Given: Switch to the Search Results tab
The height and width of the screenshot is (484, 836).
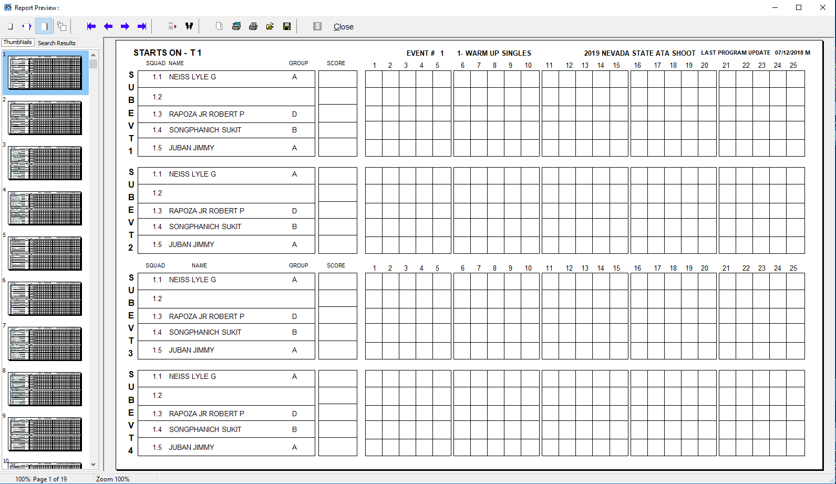Looking at the screenshot, I should (57, 43).
